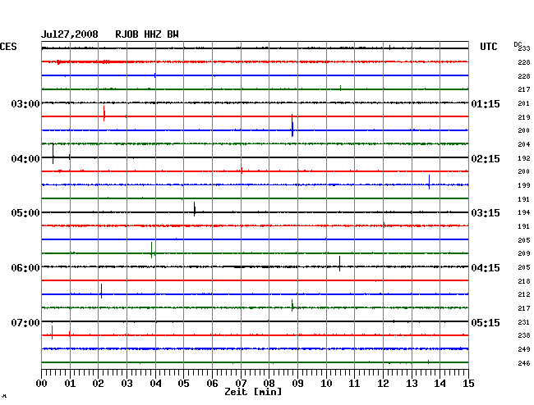Image resolution: width=534 pixels, height=405 pixels.
Task: Click the 00 minute axis tick label
Action: point(42,384)
